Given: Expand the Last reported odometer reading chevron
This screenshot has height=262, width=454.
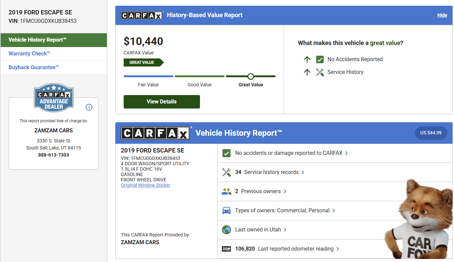Looking at the screenshot, I should pyautogui.click(x=338, y=249).
